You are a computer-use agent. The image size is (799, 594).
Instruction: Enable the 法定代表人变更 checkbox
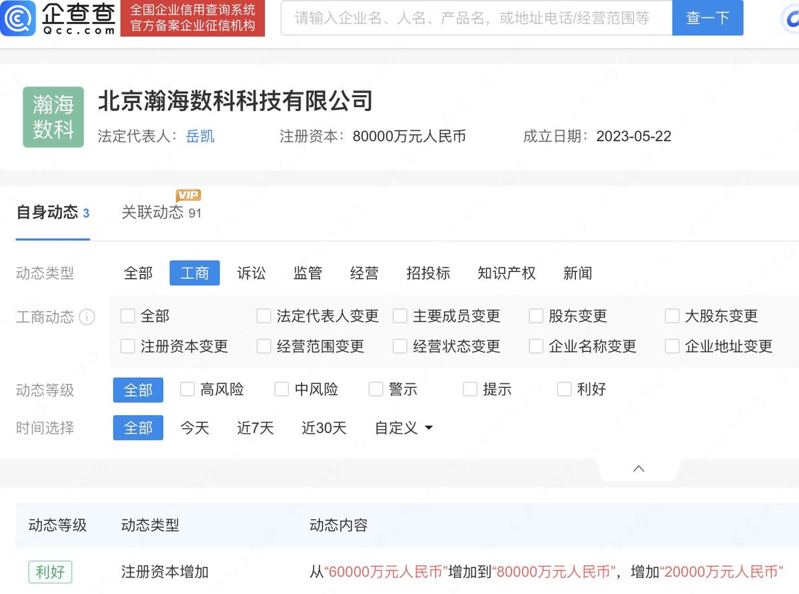(264, 316)
